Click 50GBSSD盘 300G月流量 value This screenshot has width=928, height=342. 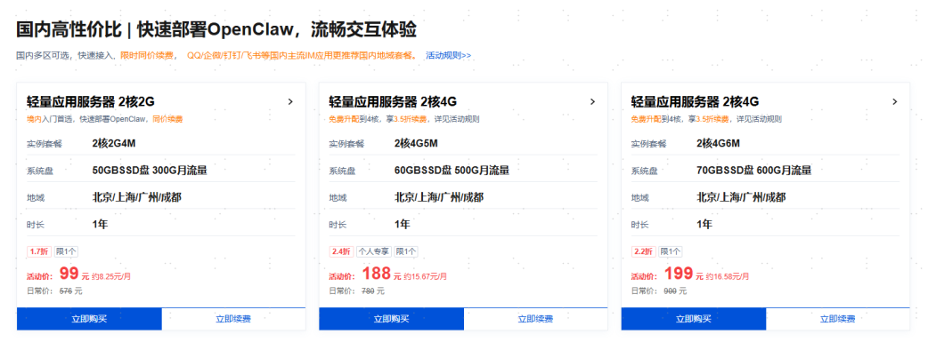pos(150,171)
